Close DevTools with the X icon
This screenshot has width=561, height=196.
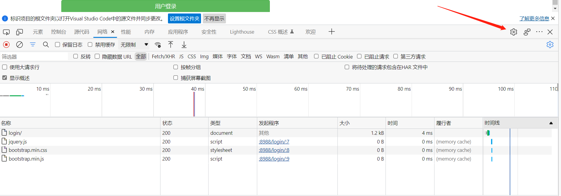(x=550, y=32)
